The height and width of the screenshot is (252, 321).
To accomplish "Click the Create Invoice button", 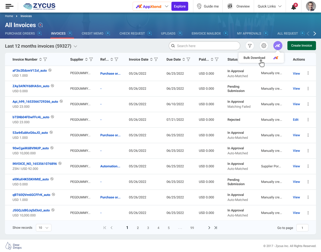I will [x=301, y=46].
